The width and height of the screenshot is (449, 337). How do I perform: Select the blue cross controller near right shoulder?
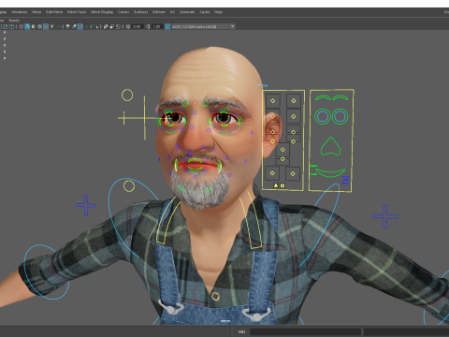(x=385, y=216)
